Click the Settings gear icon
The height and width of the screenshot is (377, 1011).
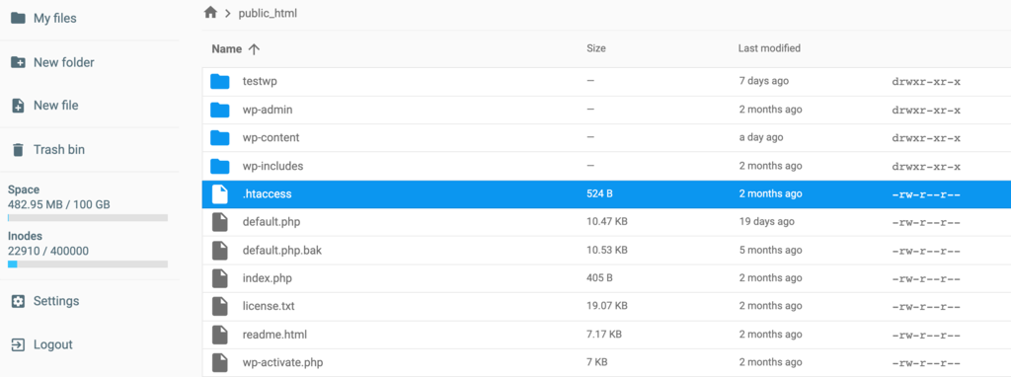pyautogui.click(x=18, y=301)
